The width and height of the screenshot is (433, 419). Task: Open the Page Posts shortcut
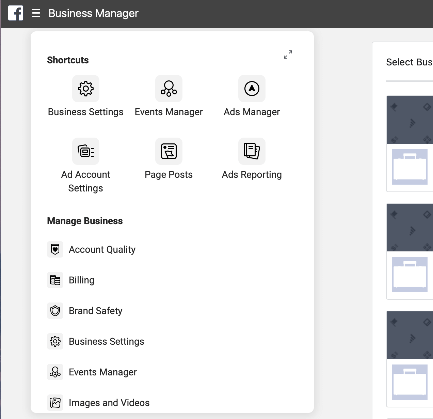click(x=169, y=151)
